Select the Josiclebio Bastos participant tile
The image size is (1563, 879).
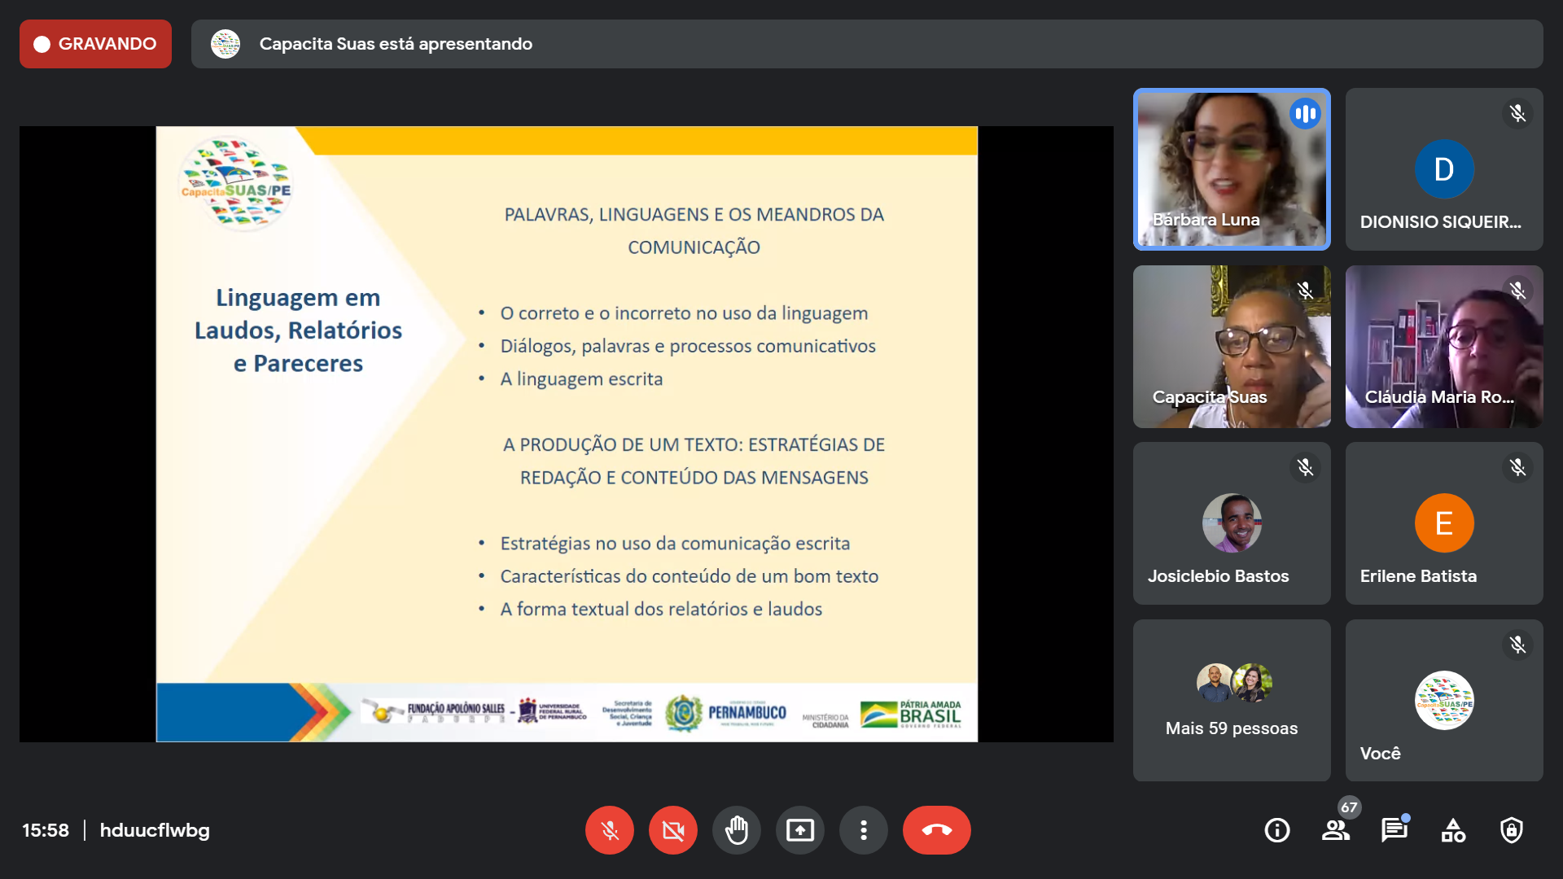pyautogui.click(x=1231, y=523)
